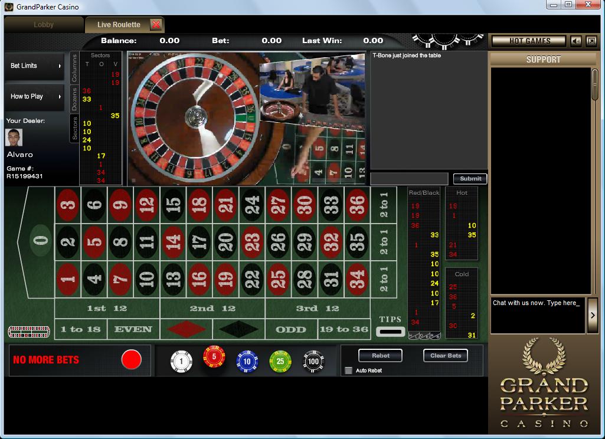Bet on black number 17
The width and height of the screenshot is (605, 439).
pyautogui.click(x=200, y=242)
